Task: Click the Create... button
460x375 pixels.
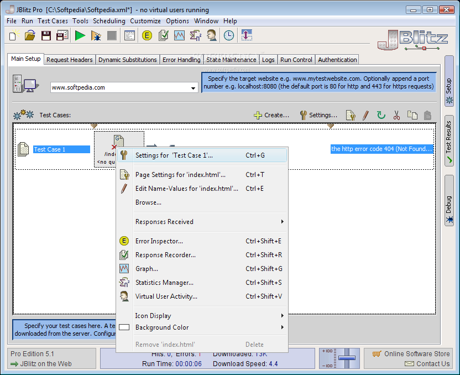Action: click(x=271, y=115)
